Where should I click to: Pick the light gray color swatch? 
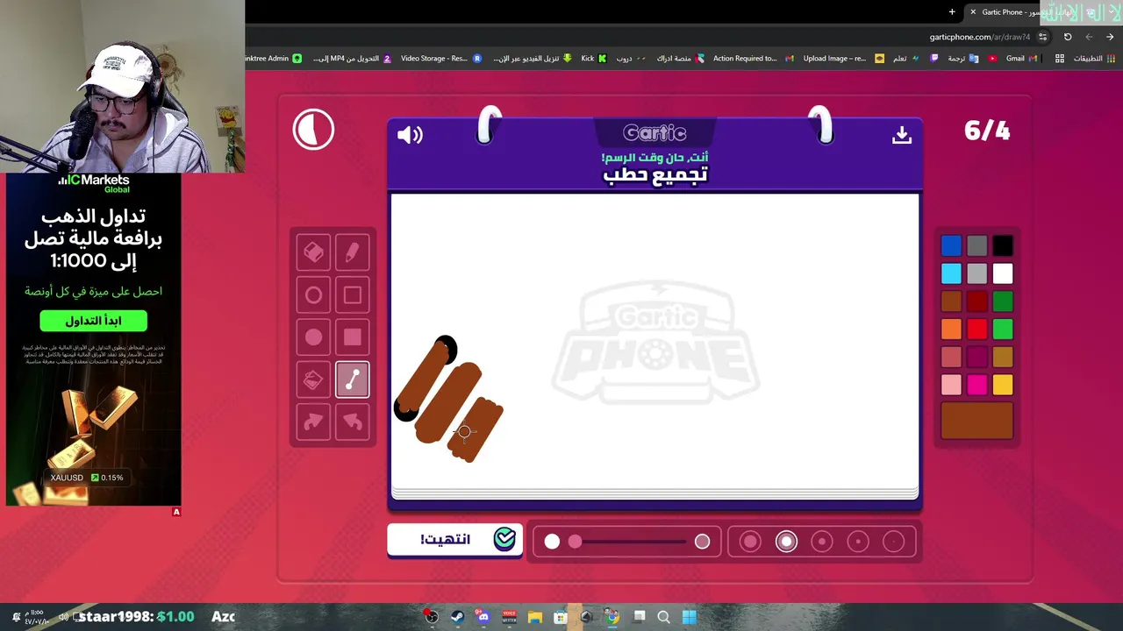(x=976, y=273)
